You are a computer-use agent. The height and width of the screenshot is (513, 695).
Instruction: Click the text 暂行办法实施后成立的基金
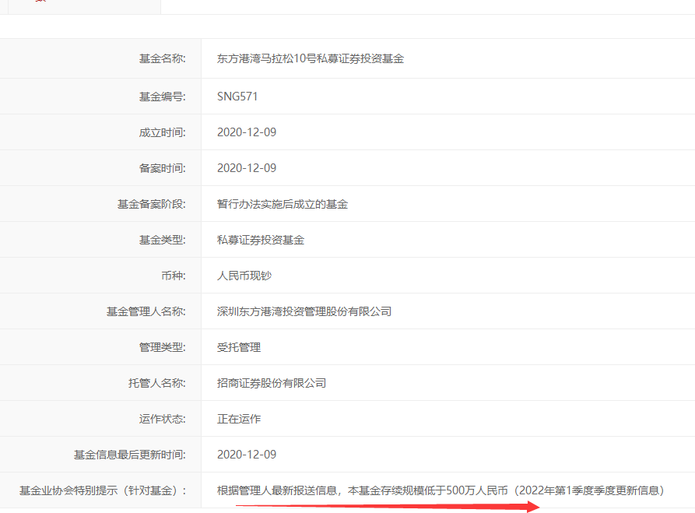282,204
